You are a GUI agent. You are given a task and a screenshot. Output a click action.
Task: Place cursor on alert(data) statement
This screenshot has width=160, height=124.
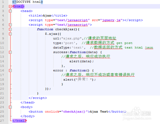click(82, 61)
